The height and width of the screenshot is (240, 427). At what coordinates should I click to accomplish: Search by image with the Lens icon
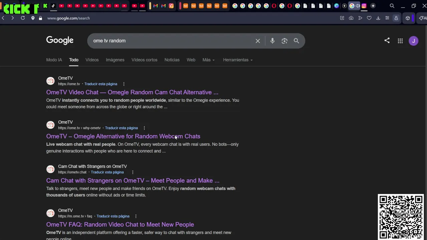click(x=284, y=41)
